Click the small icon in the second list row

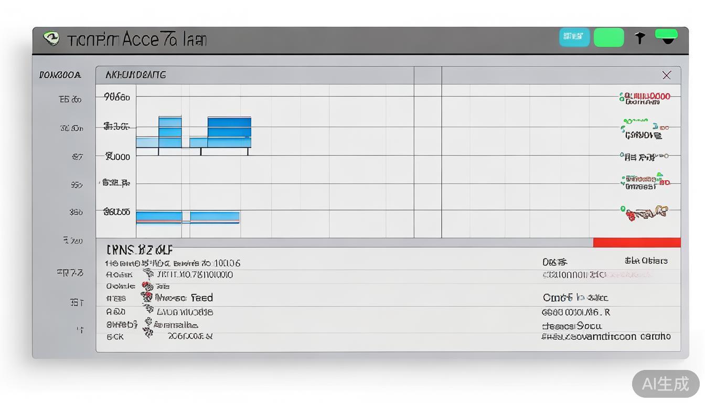click(x=148, y=274)
